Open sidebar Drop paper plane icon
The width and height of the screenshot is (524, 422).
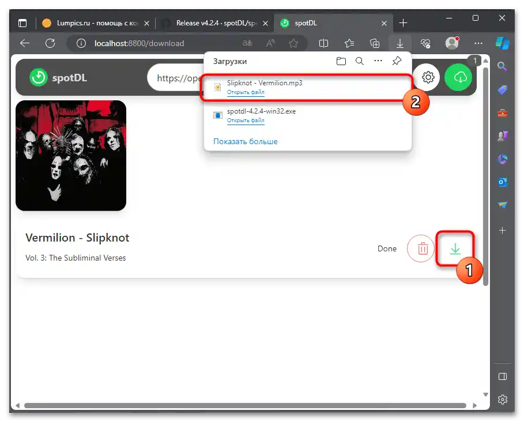click(x=502, y=205)
